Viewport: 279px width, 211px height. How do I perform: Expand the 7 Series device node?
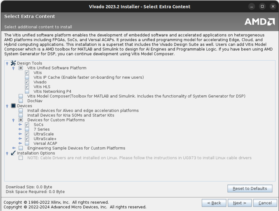[x=20, y=129]
